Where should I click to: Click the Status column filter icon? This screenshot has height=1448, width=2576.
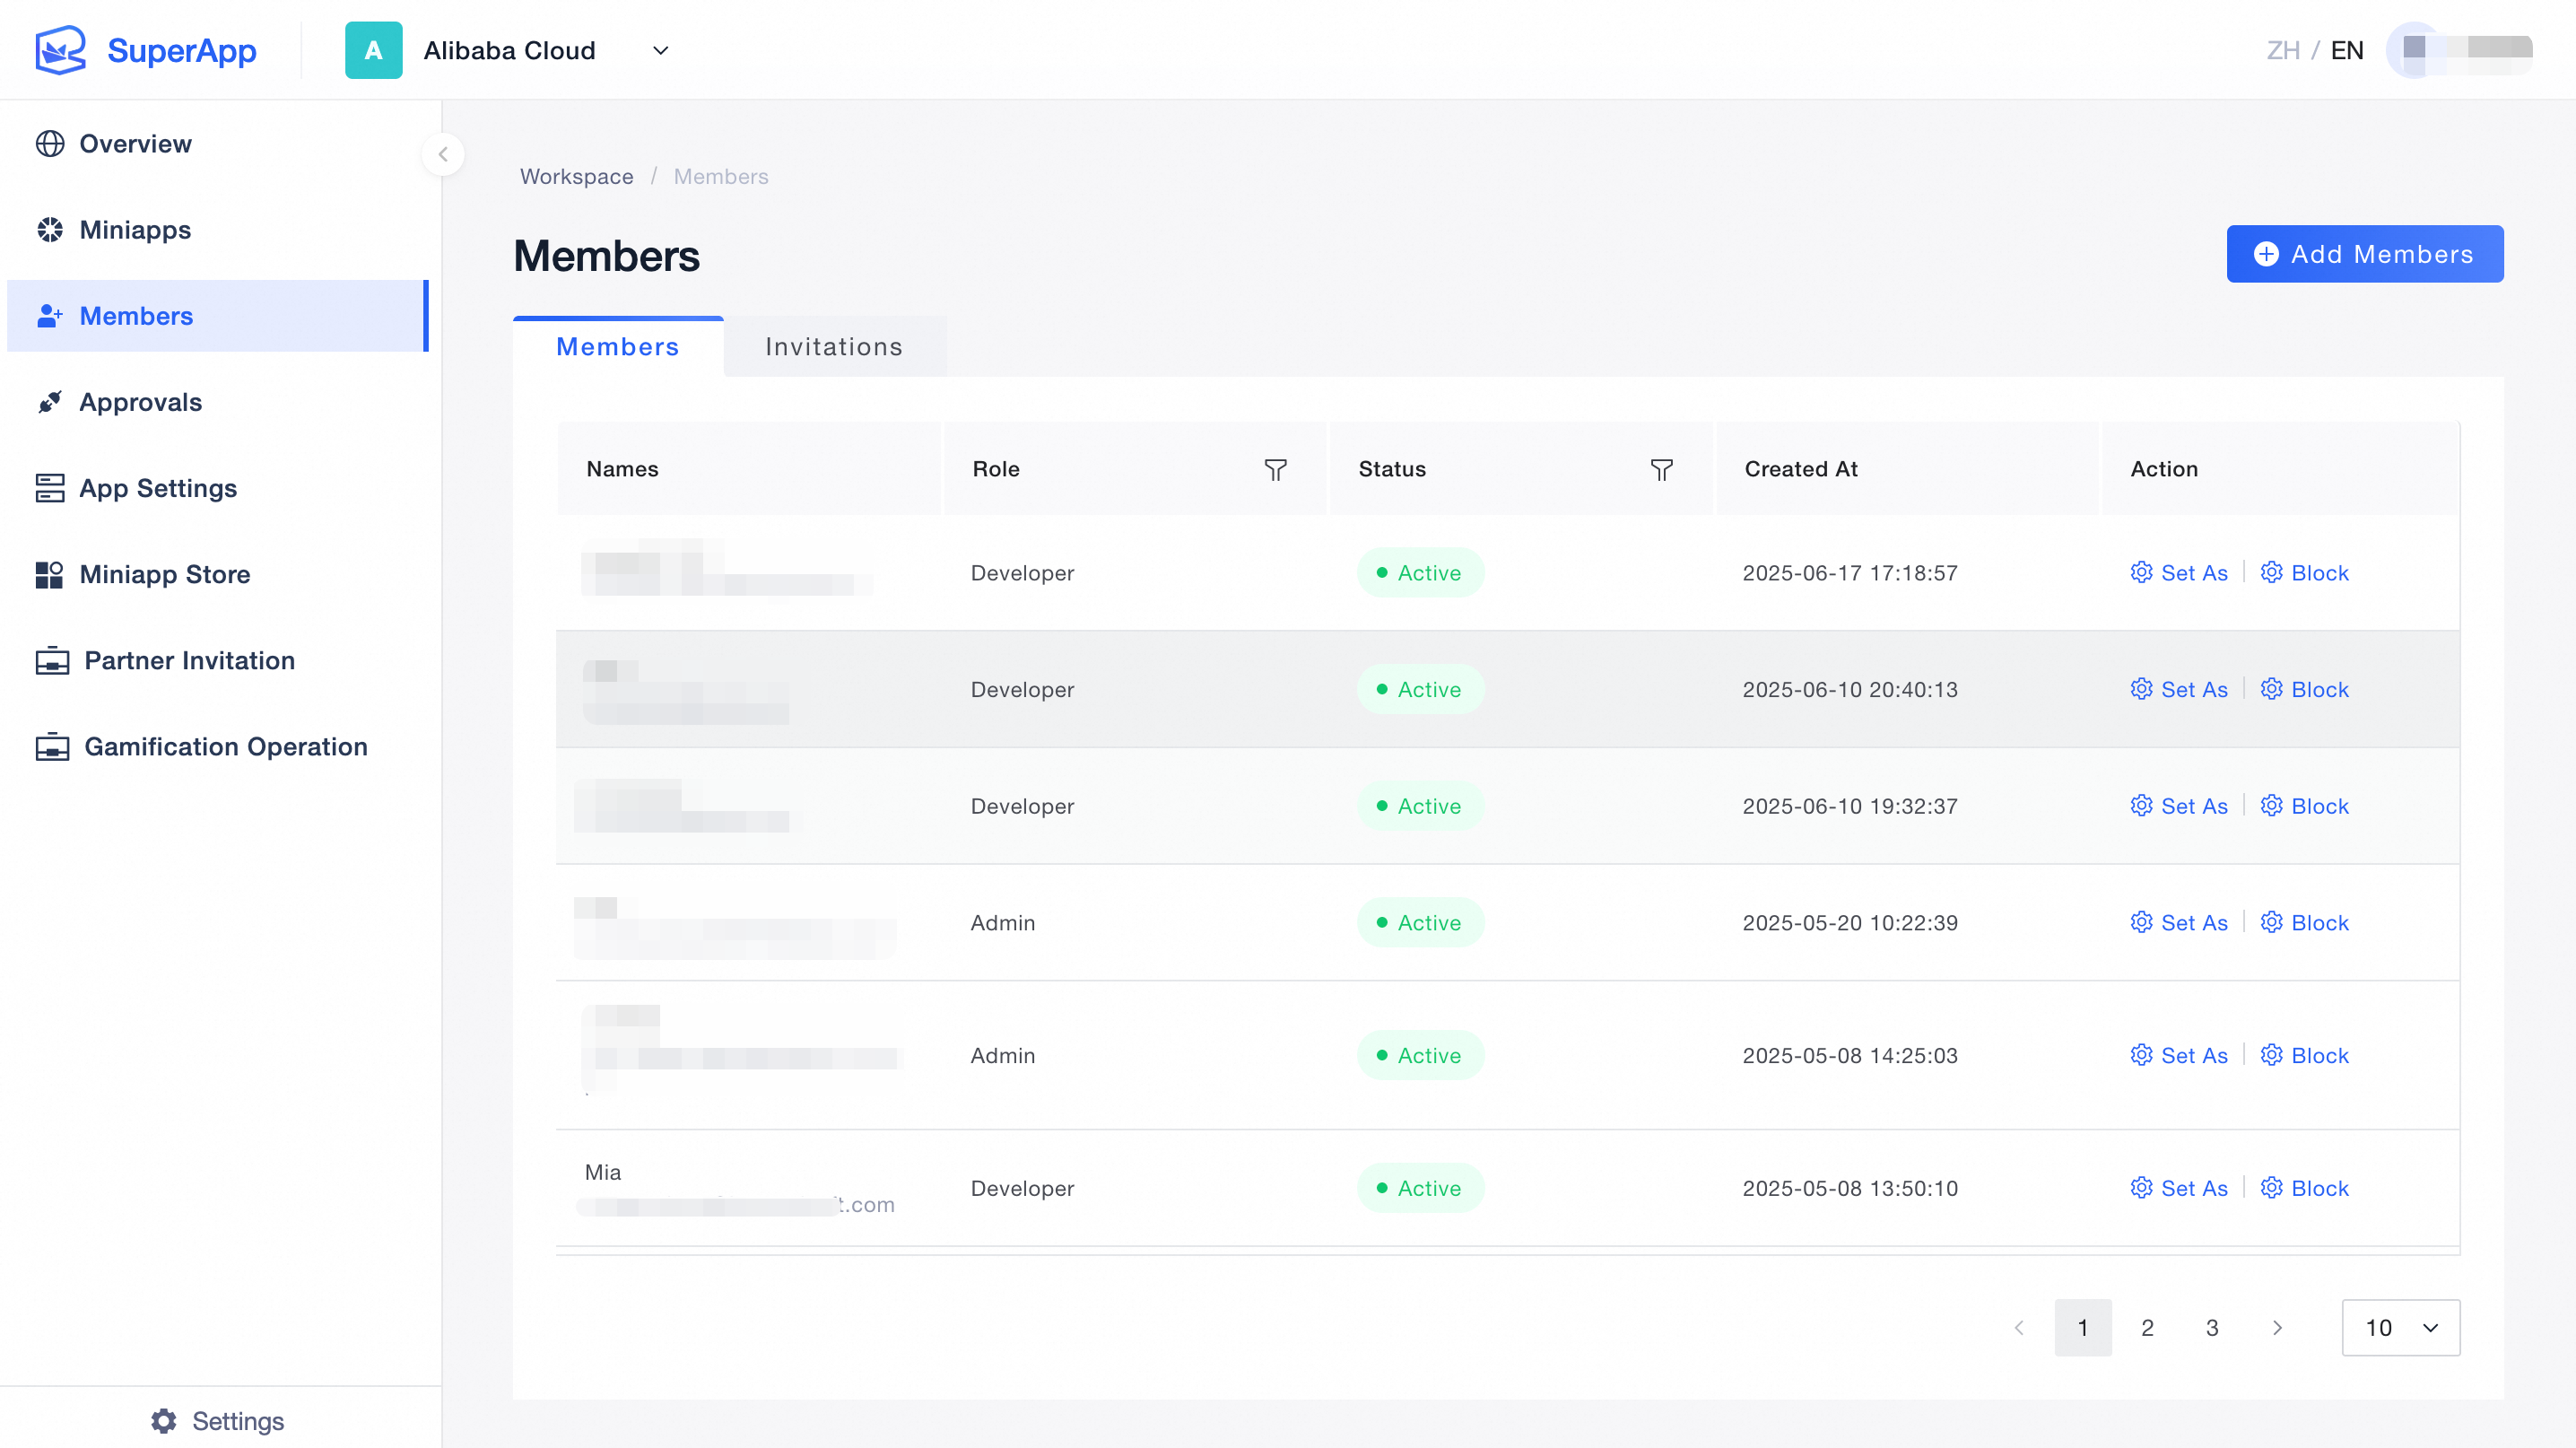(x=1661, y=470)
